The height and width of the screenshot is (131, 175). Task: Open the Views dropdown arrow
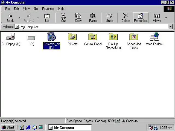pyautogui.click(x=166, y=18)
